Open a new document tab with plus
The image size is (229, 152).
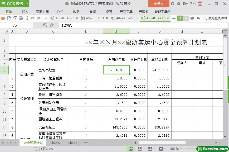point(174,18)
